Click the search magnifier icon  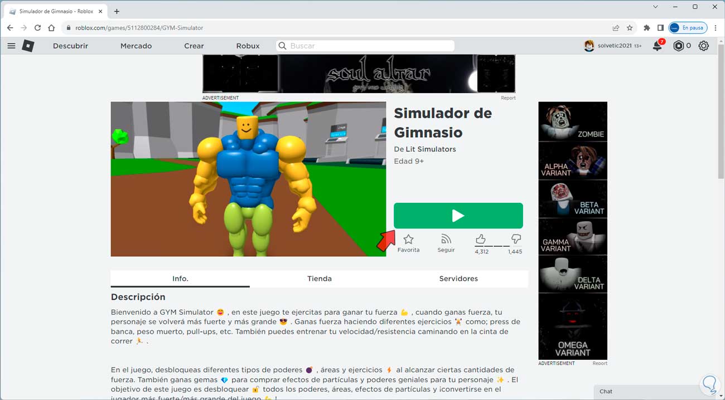[x=283, y=46]
